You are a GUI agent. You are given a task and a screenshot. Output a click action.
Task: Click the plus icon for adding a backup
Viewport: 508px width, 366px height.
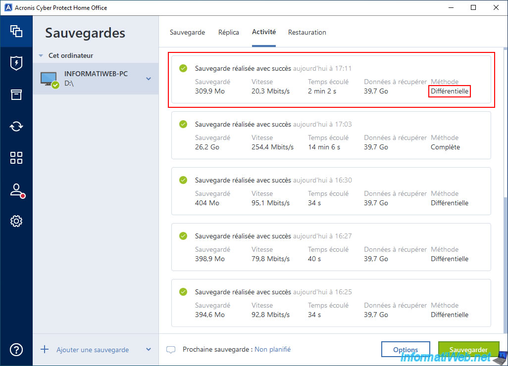45,349
